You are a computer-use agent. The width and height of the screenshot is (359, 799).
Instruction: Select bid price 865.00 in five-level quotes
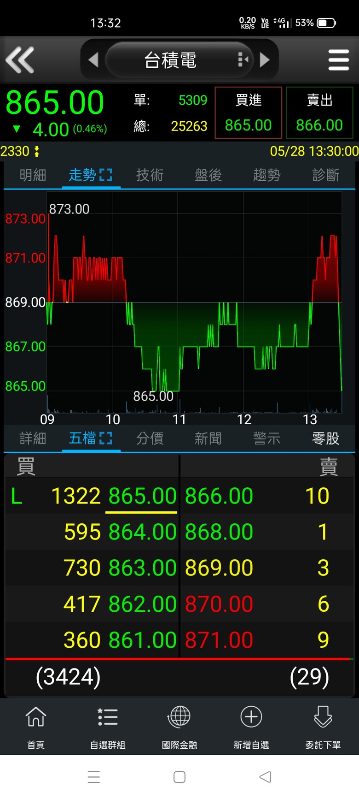pos(143,497)
